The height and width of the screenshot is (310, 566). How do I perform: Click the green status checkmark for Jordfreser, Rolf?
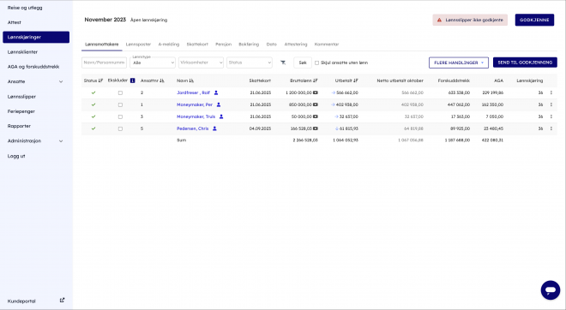tap(93, 92)
